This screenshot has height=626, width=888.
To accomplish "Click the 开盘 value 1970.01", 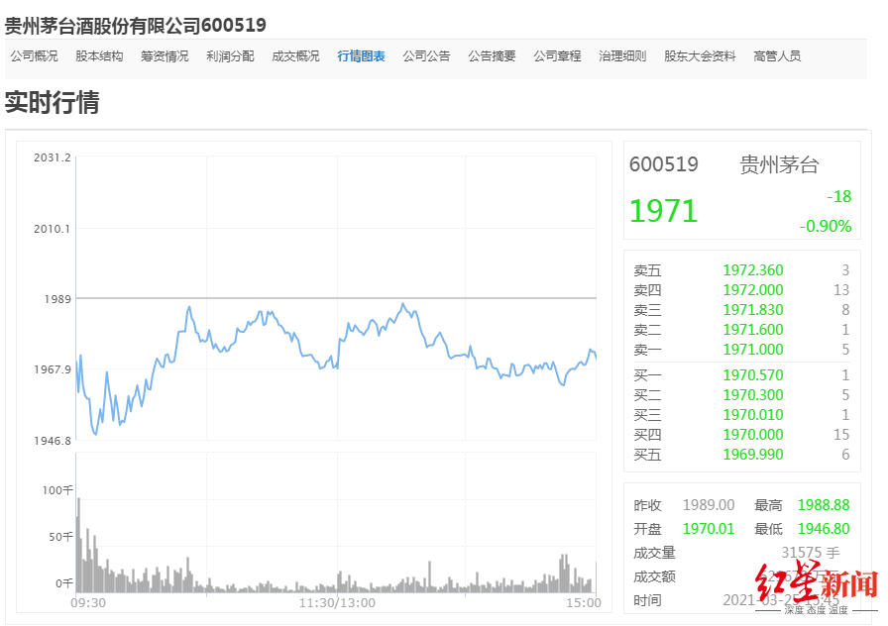I will coord(709,529).
